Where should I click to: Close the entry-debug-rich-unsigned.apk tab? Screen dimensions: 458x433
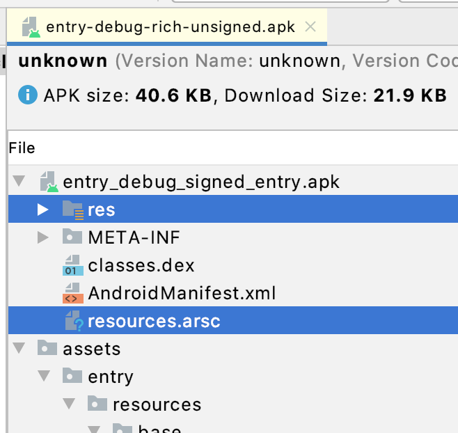[310, 27]
